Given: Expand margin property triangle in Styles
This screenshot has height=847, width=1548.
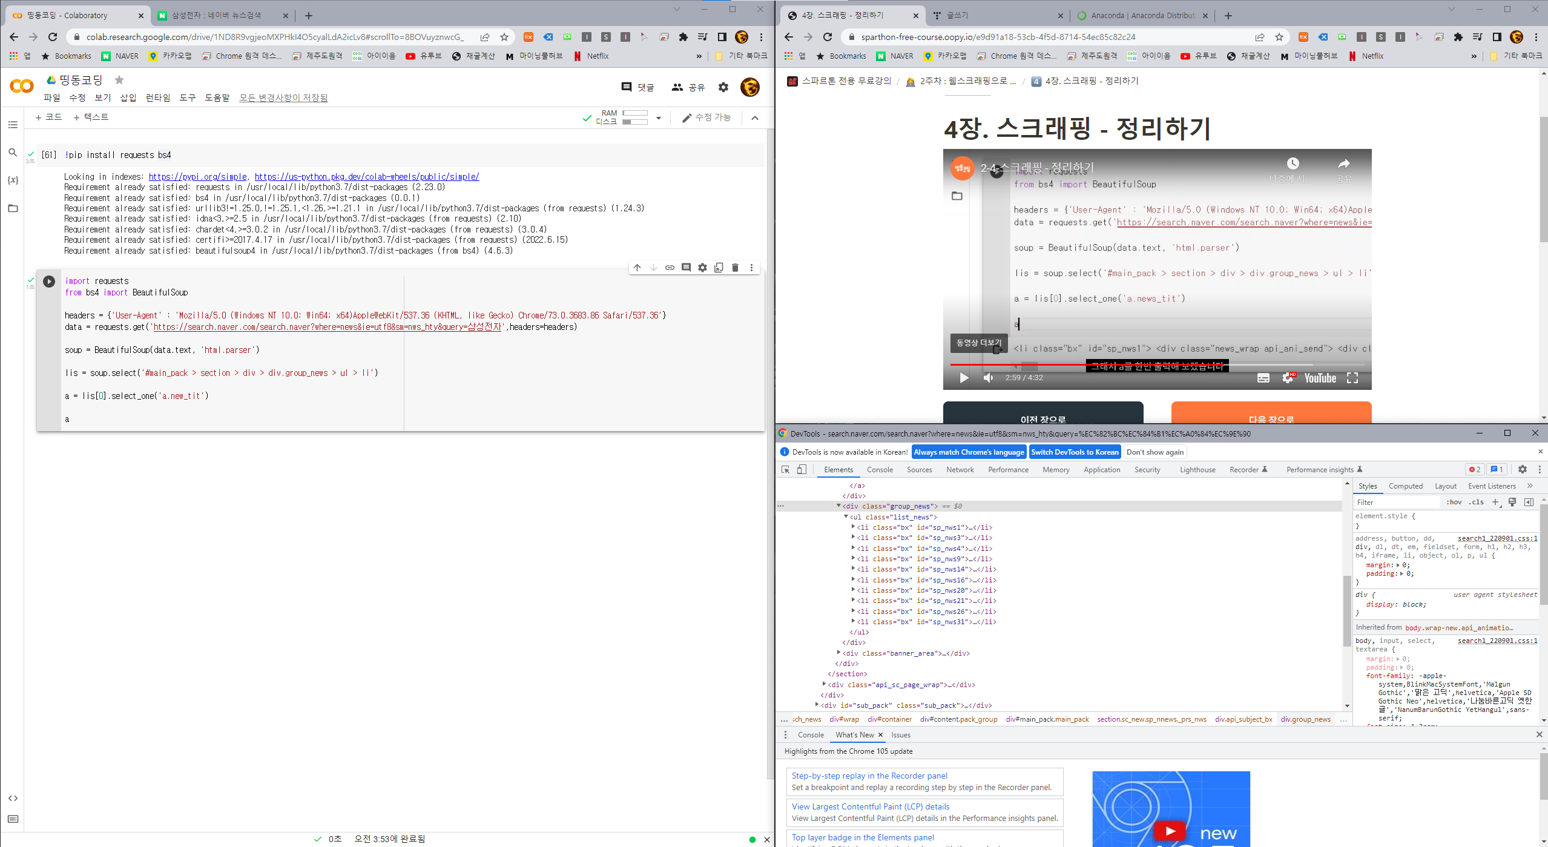Looking at the screenshot, I should tap(1398, 565).
